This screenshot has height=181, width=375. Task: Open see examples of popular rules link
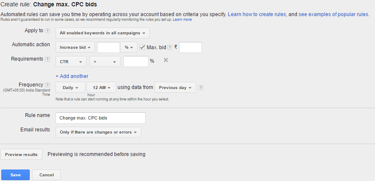(333, 14)
